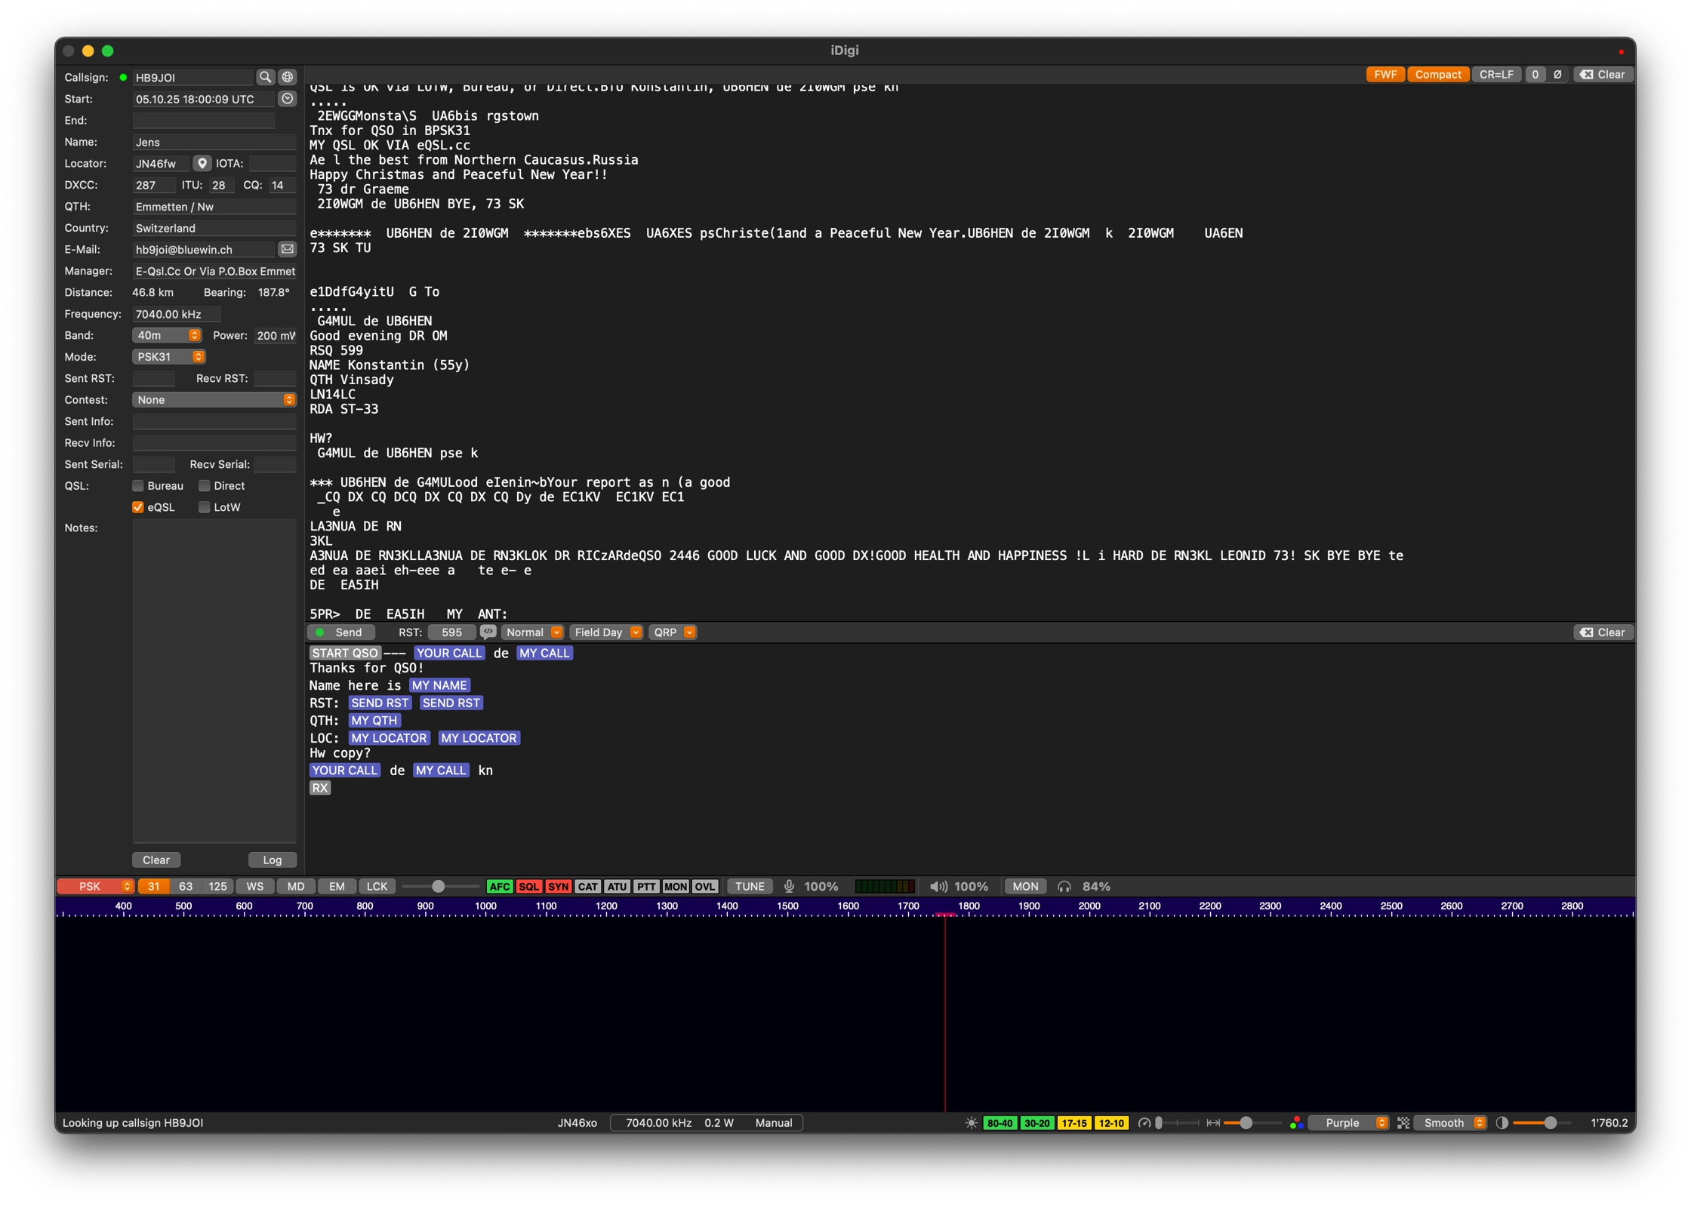Viewport: 1691px width, 1206px height.
Task: Click the FWF button
Action: (x=1385, y=75)
